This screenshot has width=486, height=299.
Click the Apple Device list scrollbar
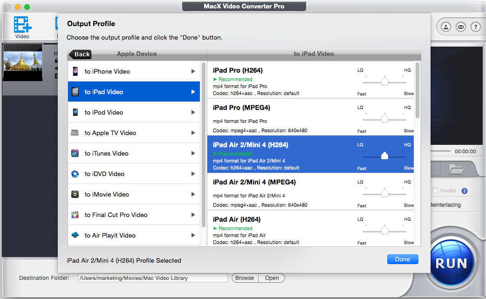point(204,145)
